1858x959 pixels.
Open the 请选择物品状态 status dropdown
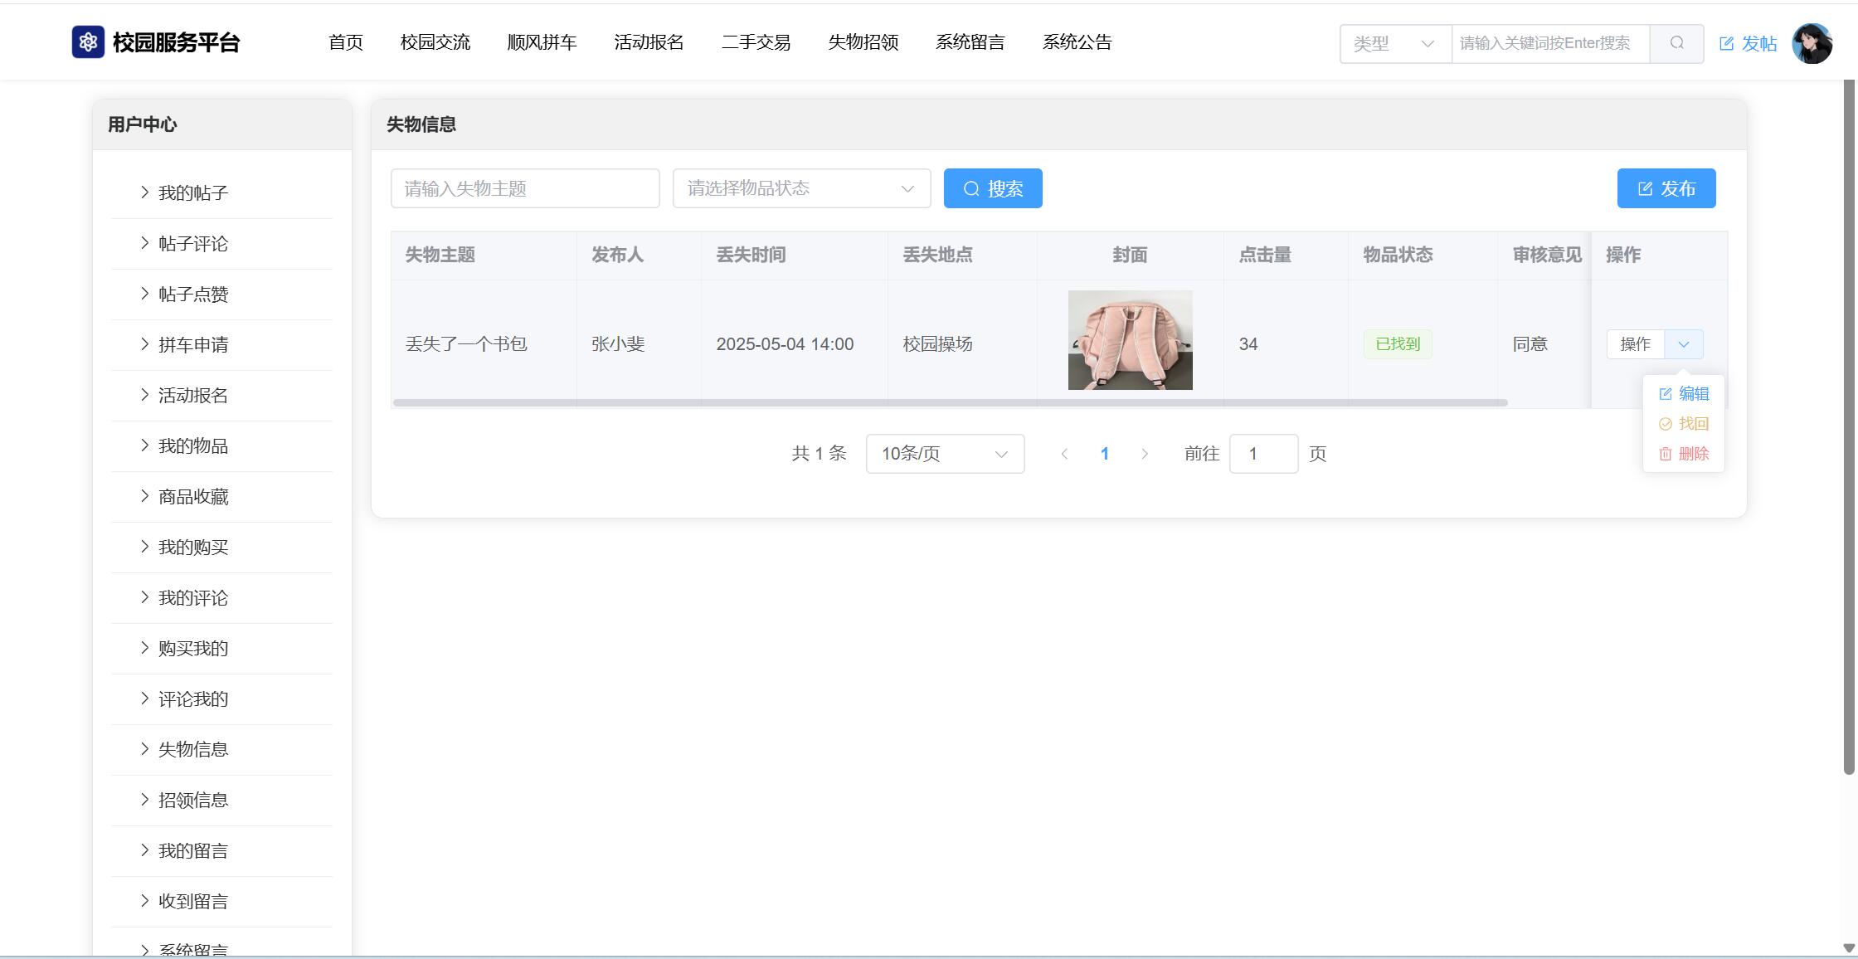[800, 188]
